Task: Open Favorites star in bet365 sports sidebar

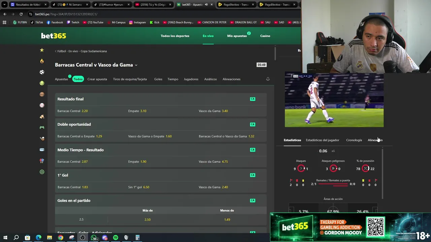Action: click(x=42, y=50)
